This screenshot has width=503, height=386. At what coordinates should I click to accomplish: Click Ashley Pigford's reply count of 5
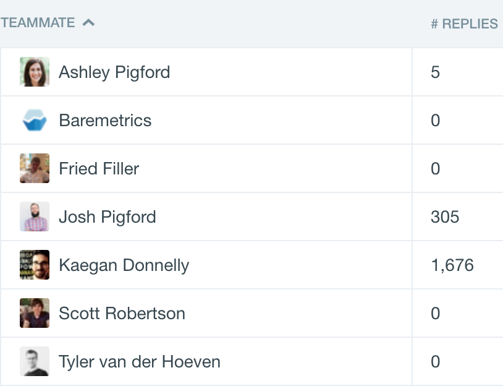435,72
